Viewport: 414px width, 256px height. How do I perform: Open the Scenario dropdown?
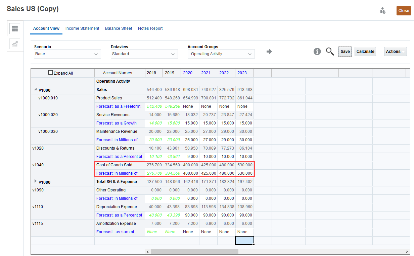tap(67, 54)
